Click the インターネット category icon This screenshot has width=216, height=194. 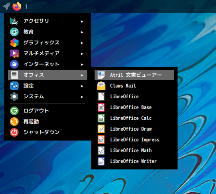pyautogui.click(x=14, y=64)
